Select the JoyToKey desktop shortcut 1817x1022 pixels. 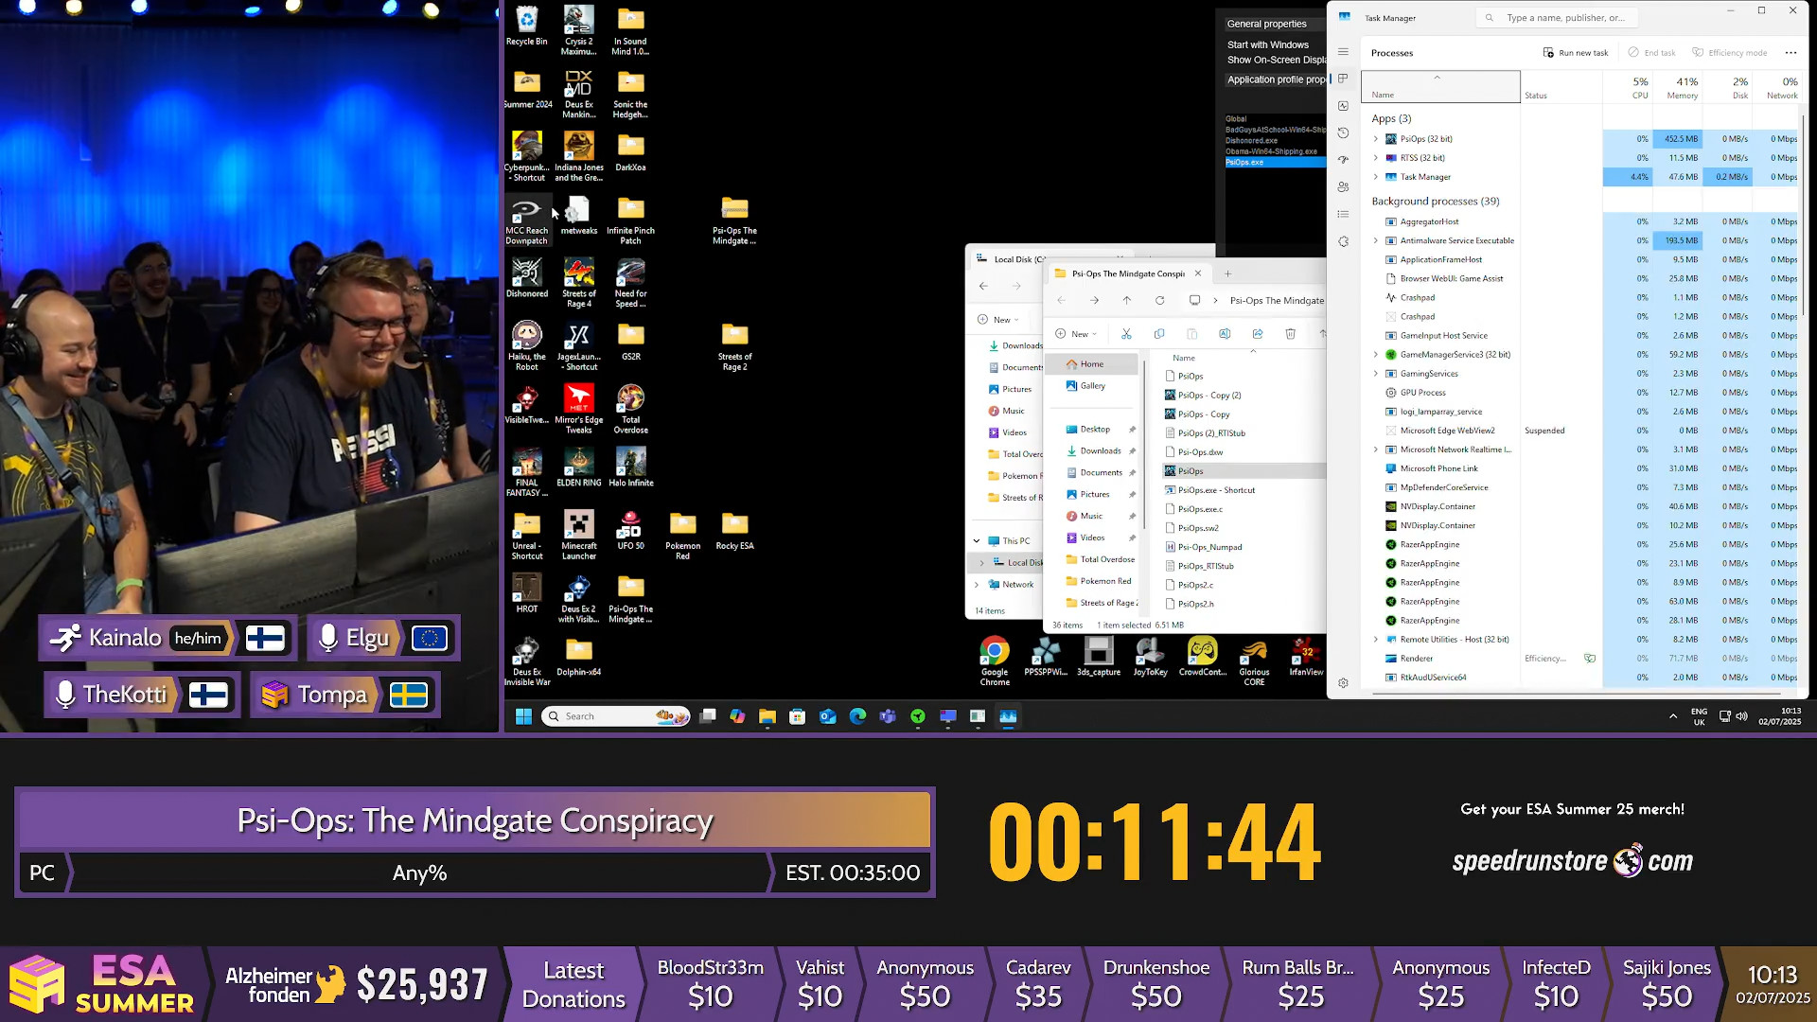1150,658
